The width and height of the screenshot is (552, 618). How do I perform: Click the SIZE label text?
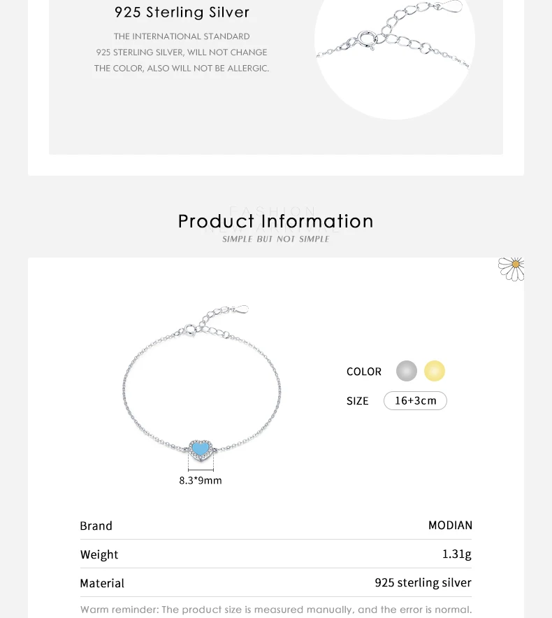coord(357,401)
